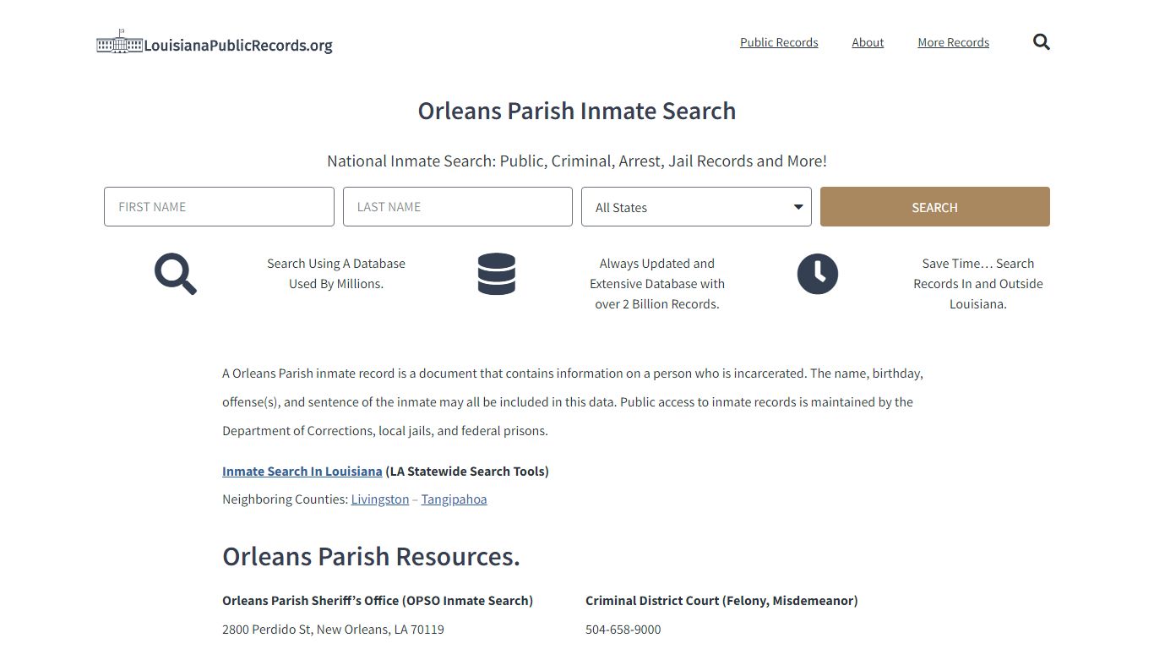The image size is (1154, 649).
Task: Open the header search magnifier icon
Action: 1041,42
